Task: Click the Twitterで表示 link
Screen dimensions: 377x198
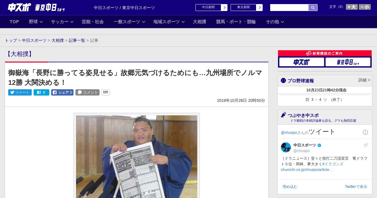Action: (x=356, y=187)
